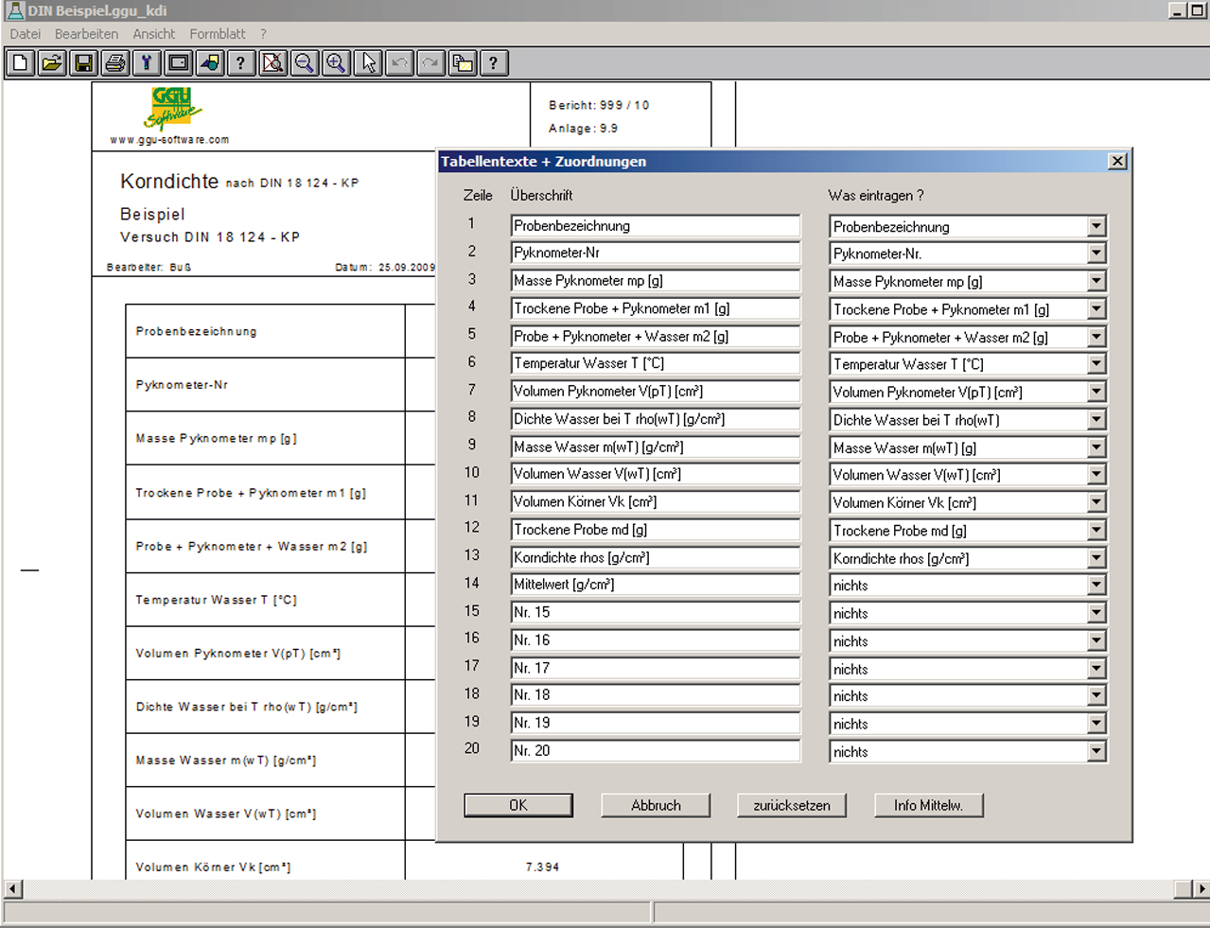
Task: Click the copy-to-folder toolbar icon
Action: 463,63
